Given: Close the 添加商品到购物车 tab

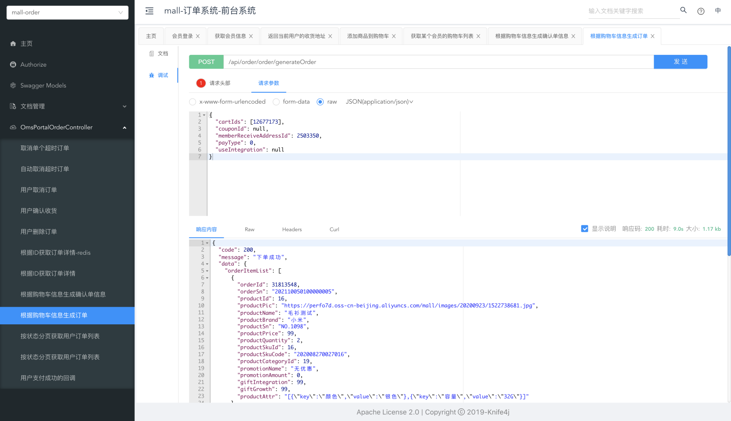Looking at the screenshot, I should click(394, 36).
